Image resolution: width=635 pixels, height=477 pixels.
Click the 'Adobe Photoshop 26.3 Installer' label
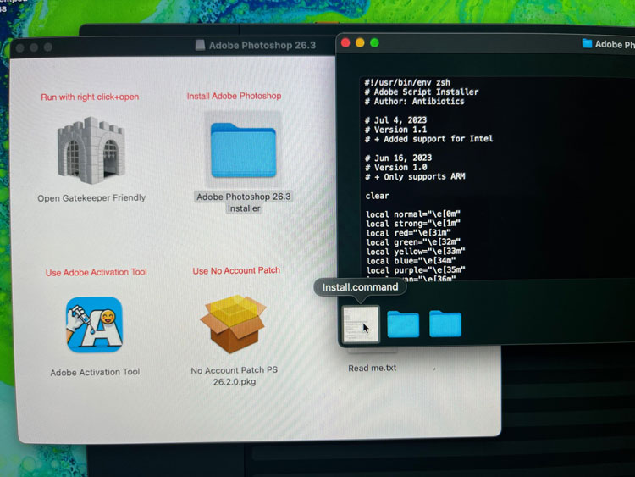click(243, 202)
